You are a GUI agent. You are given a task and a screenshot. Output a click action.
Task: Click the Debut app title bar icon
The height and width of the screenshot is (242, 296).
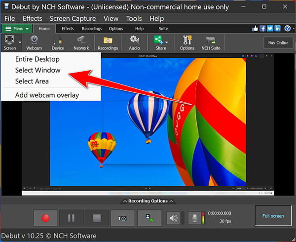(6, 6)
